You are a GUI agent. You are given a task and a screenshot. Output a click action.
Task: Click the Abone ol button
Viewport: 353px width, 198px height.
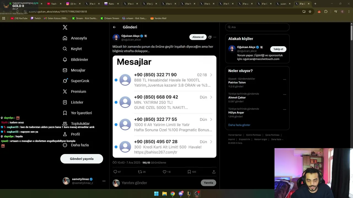198,37
